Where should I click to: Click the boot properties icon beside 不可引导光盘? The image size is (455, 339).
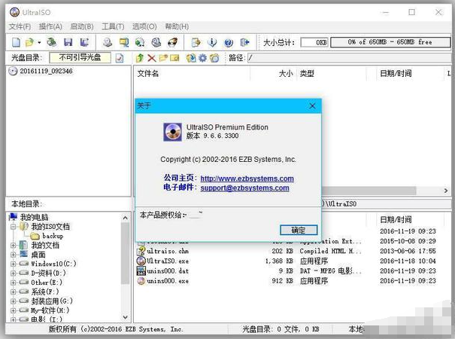(x=120, y=58)
